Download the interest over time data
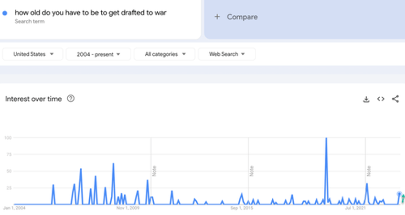The image size is (405, 215). 366,99
